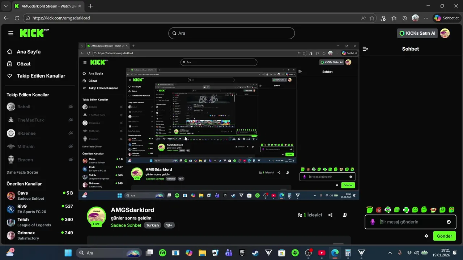Open File Explorer from taskbar
Image resolution: width=463 pixels, height=260 pixels.
(202, 253)
